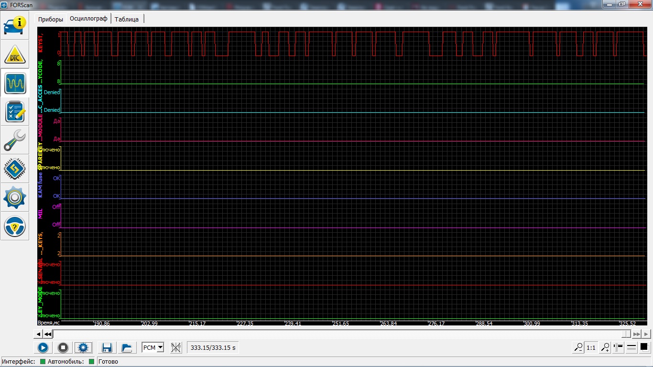Open the module configuration chip icon

pyautogui.click(x=15, y=169)
